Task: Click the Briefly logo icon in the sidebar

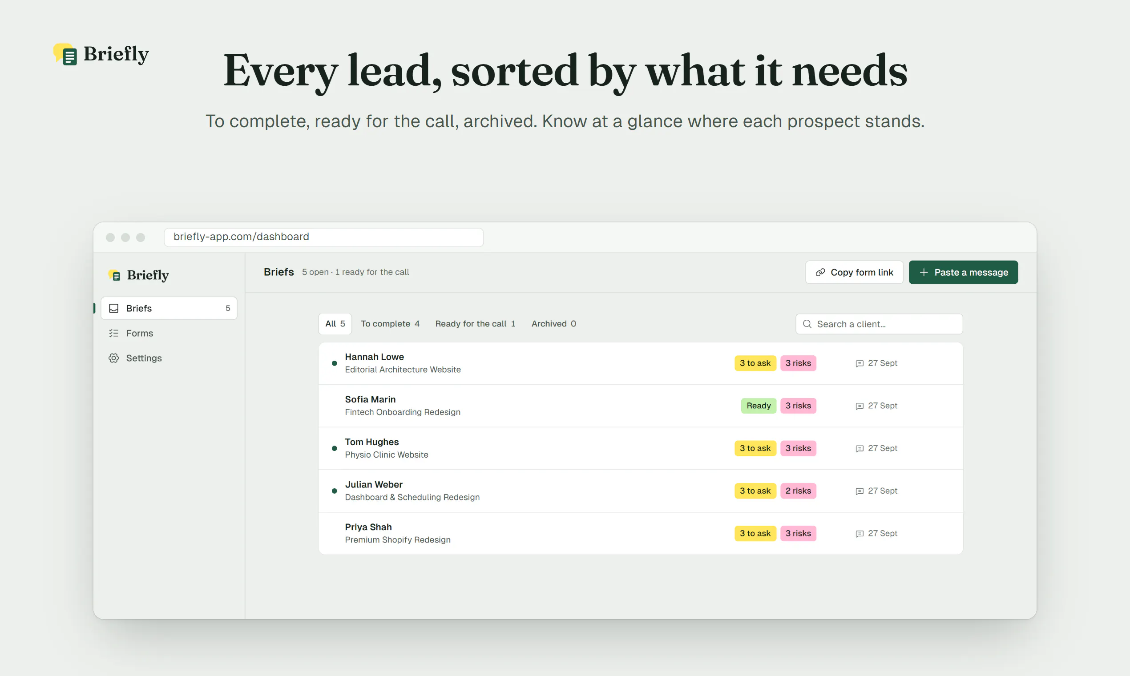Action: [x=114, y=275]
